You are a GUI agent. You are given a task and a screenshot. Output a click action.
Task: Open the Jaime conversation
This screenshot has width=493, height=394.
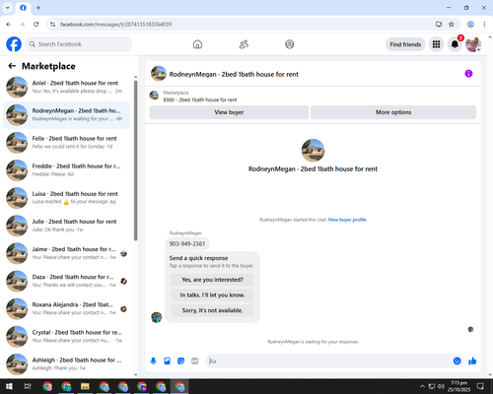(x=67, y=253)
